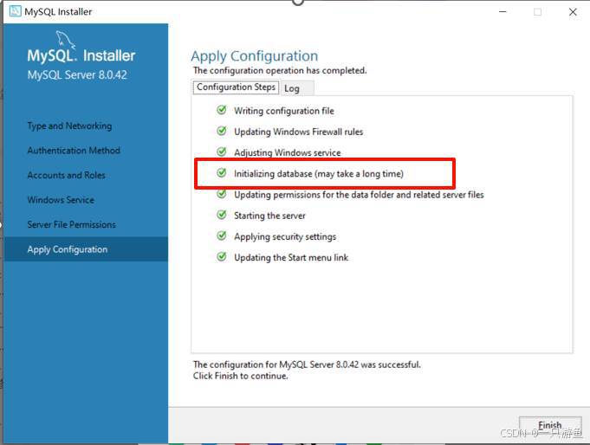Click 'The configuration operation has completed.' text

(280, 71)
